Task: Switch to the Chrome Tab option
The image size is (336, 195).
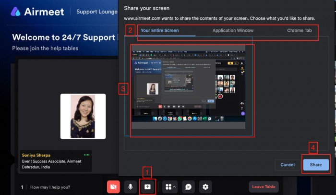Action: (300, 30)
